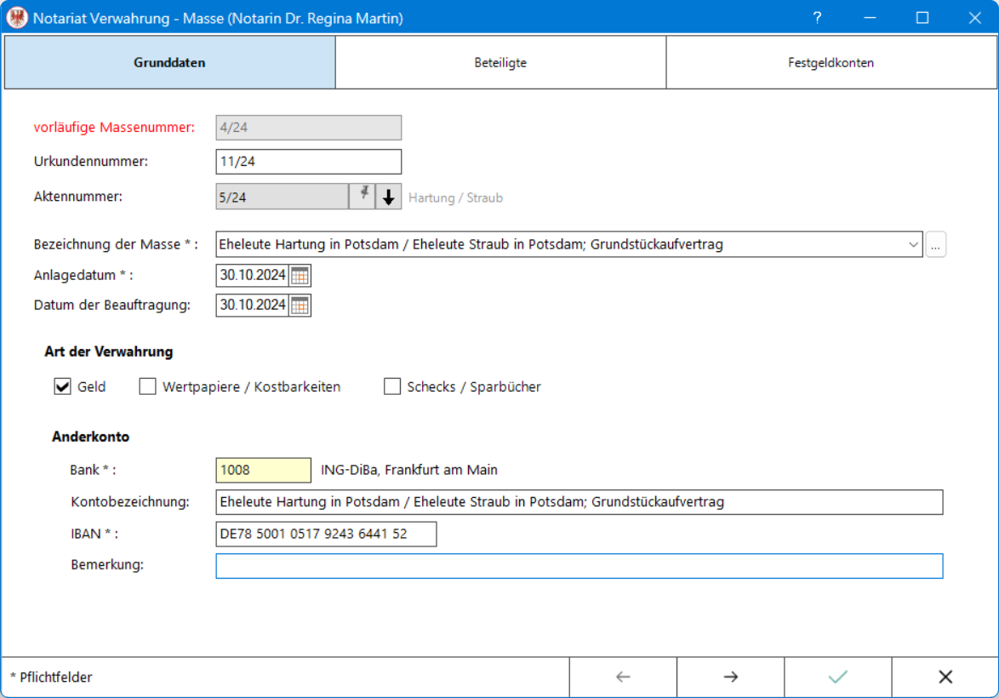Select the Grunddaten tab
Screen dimensions: 999x698
169,62
